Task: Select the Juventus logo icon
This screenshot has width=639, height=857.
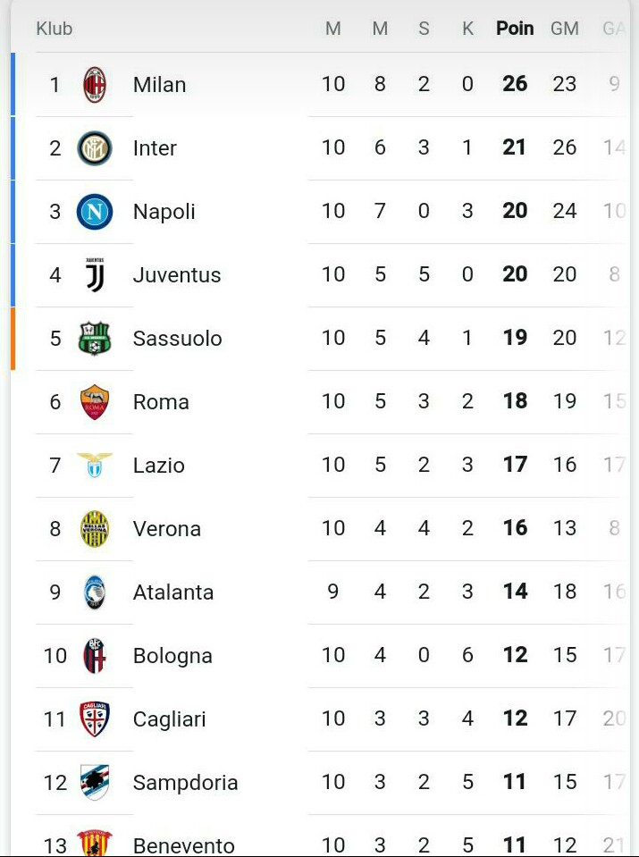Action: 95,275
